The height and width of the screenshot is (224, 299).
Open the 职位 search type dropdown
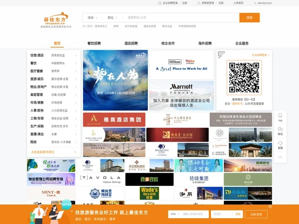[113, 18]
